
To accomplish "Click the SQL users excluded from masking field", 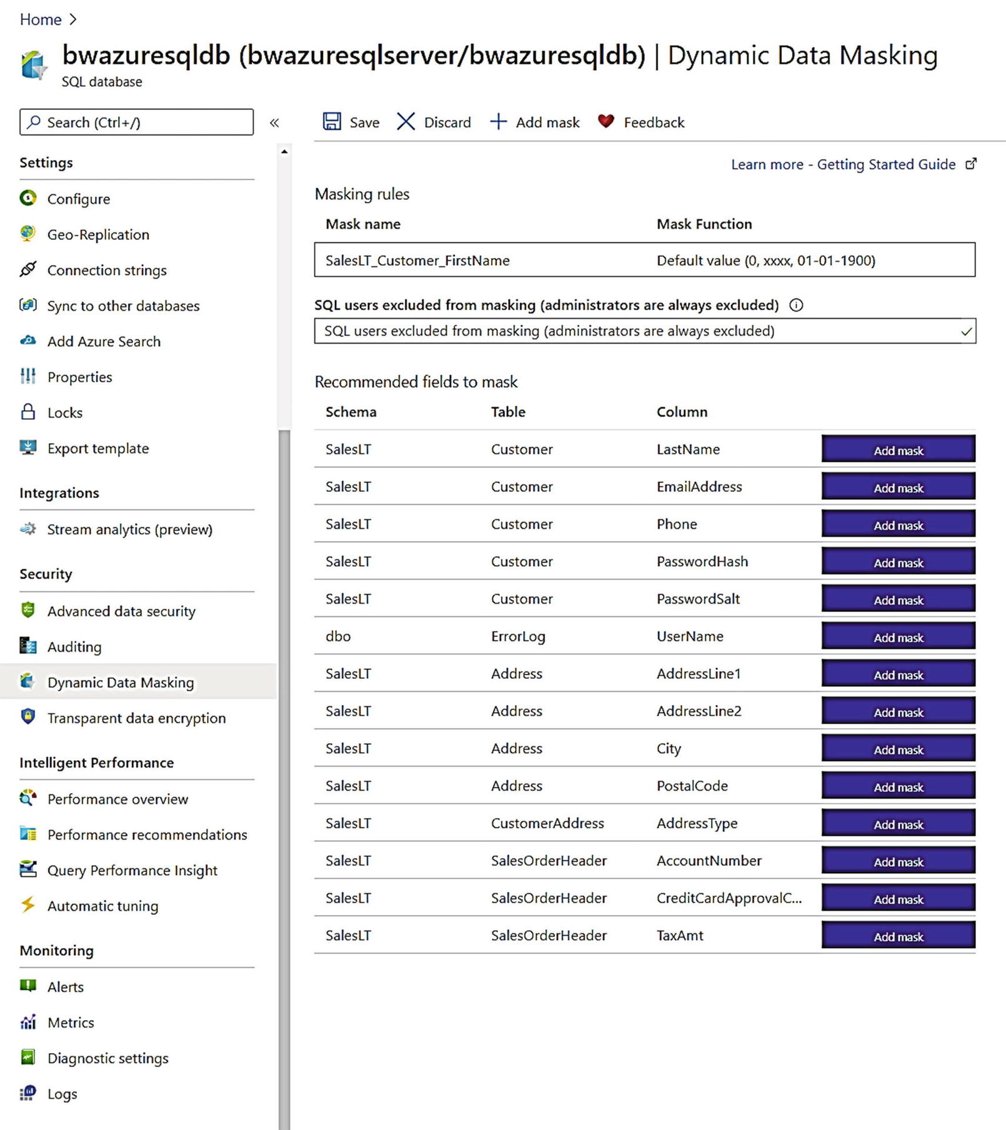I will [x=645, y=331].
